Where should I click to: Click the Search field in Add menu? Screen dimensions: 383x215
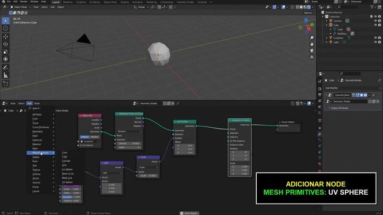[x=41, y=108]
